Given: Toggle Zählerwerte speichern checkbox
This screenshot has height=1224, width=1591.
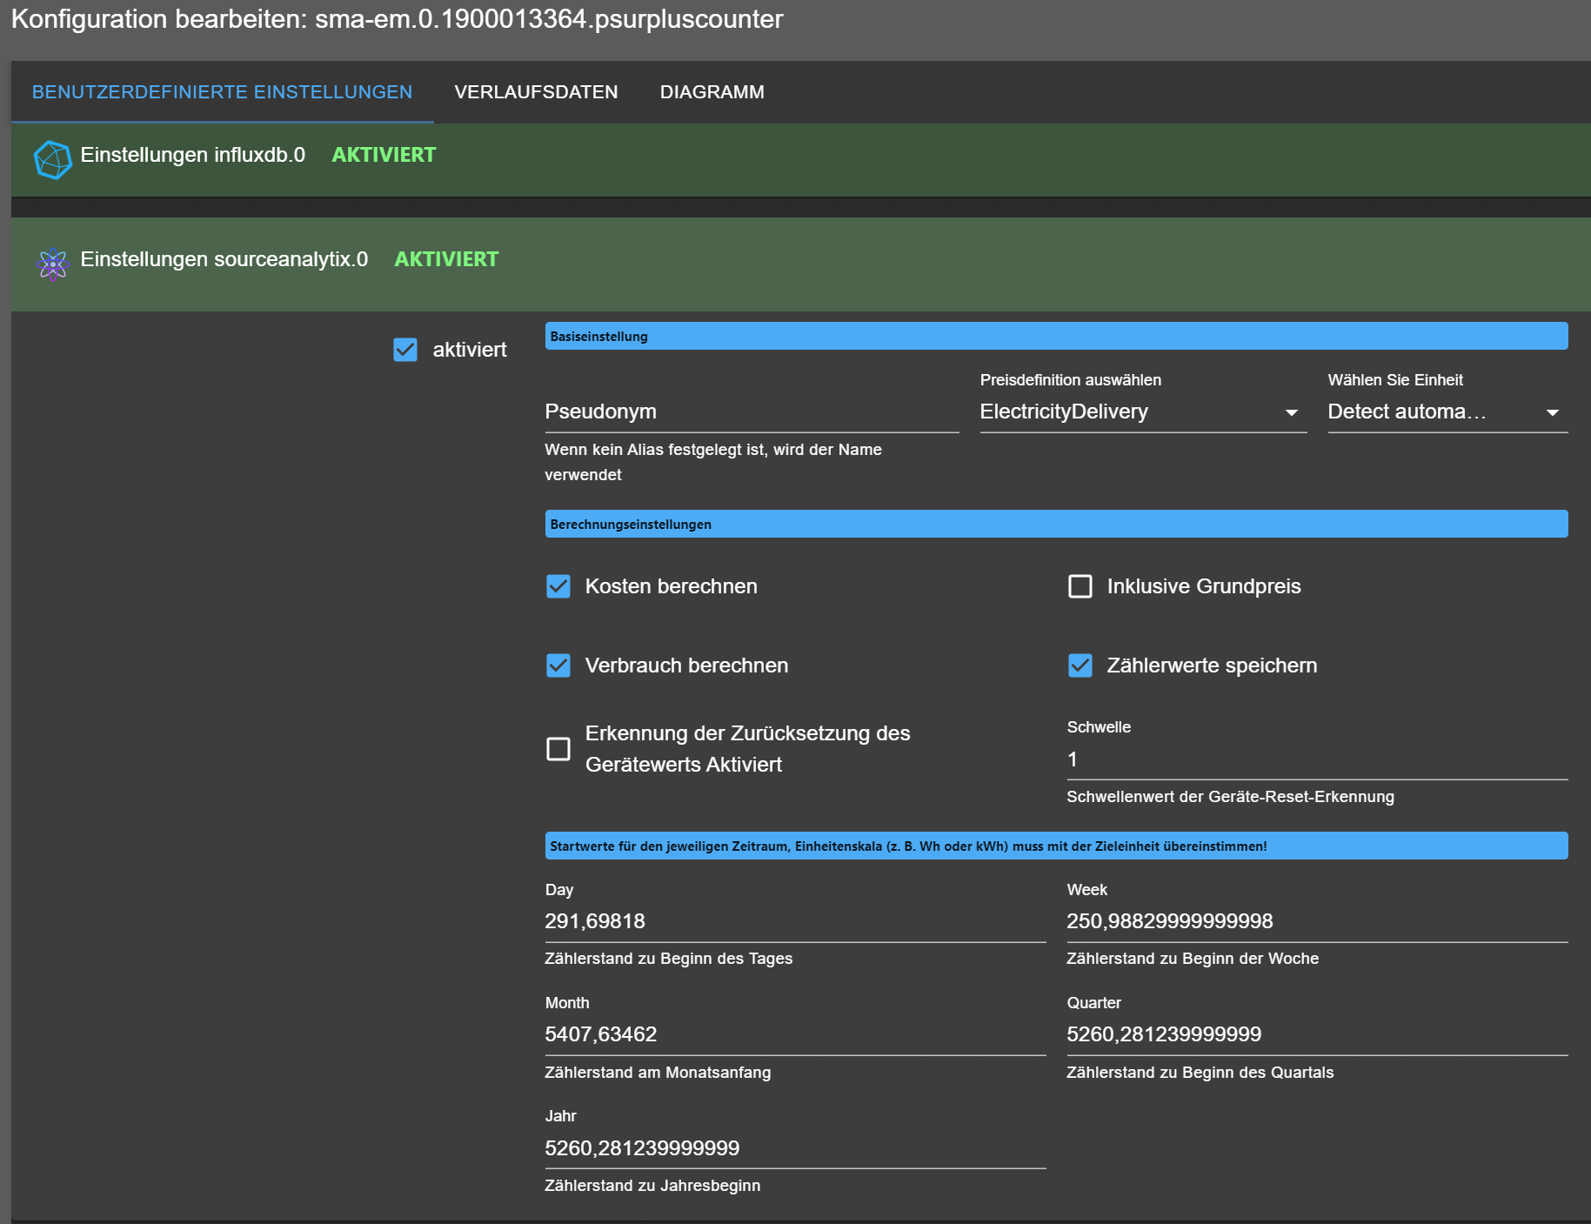Looking at the screenshot, I should pyautogui.click(x=1080, y=666).
